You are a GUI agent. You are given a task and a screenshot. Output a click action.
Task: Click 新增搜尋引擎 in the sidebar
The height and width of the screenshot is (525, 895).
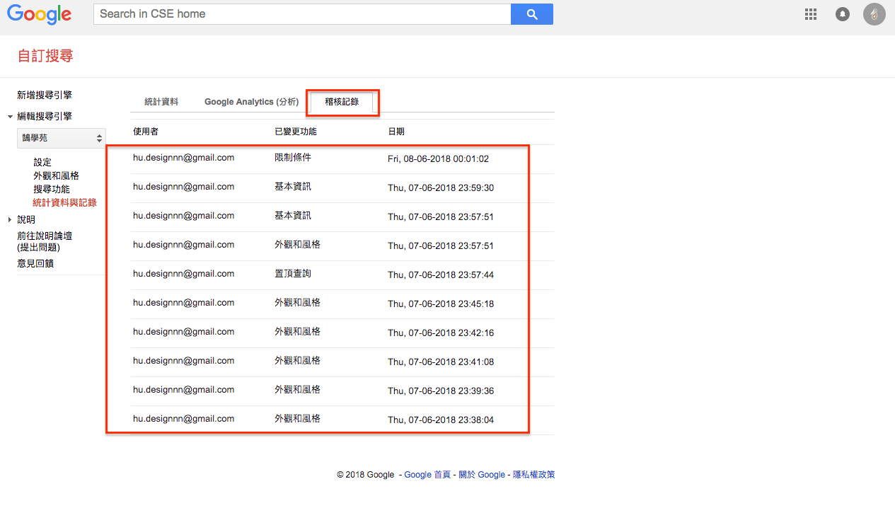45,95
